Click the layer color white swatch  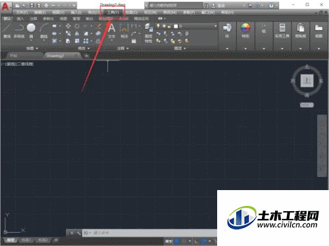pos(176,26)
